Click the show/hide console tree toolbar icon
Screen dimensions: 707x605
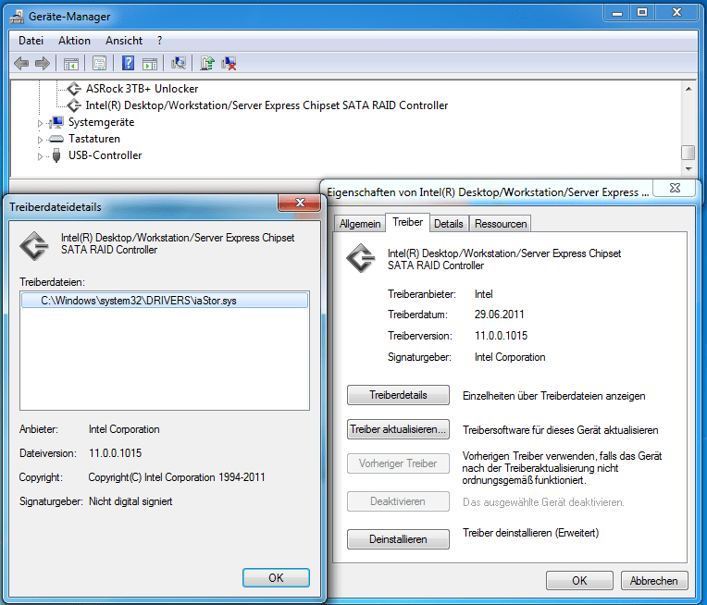[x=70, y=64]
